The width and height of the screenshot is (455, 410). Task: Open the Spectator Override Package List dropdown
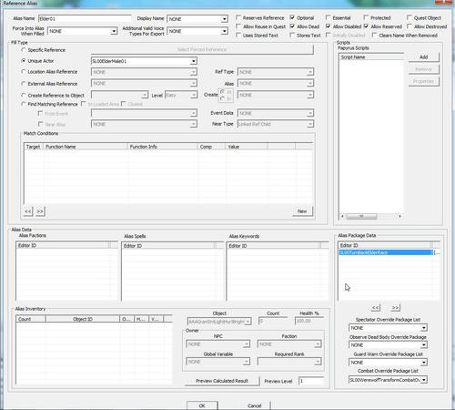[424, 328]
